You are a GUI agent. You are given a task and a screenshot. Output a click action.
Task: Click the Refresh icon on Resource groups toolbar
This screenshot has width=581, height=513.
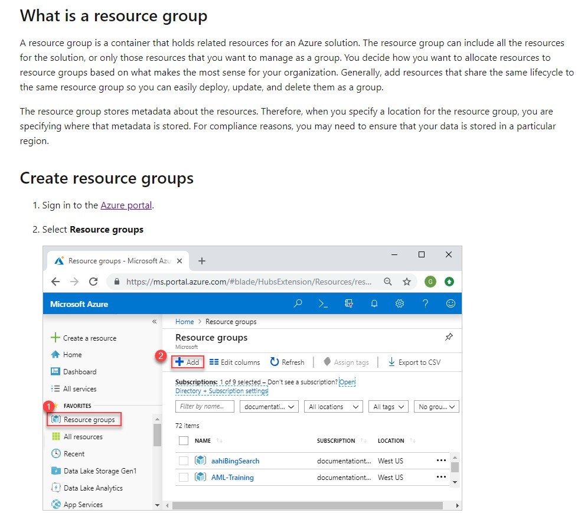point(288,362)
